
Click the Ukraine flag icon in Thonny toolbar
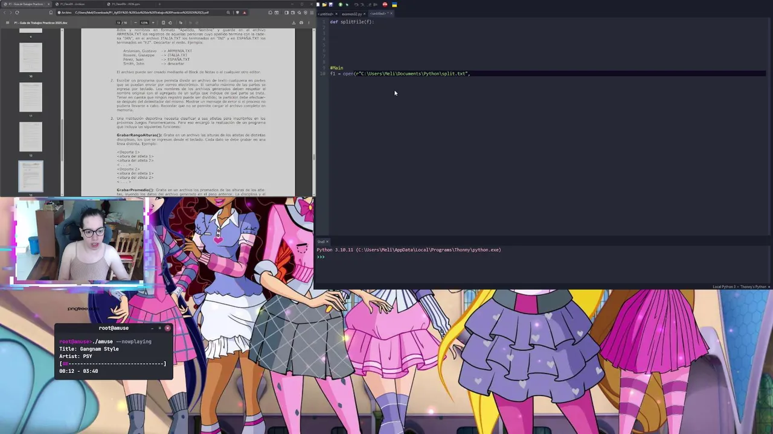point(394,4)
